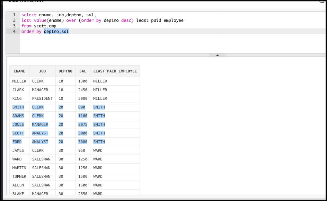Screen dimensions: 327x201
Task: Click the JAMES name cell
Action: (x=18, y=150)
